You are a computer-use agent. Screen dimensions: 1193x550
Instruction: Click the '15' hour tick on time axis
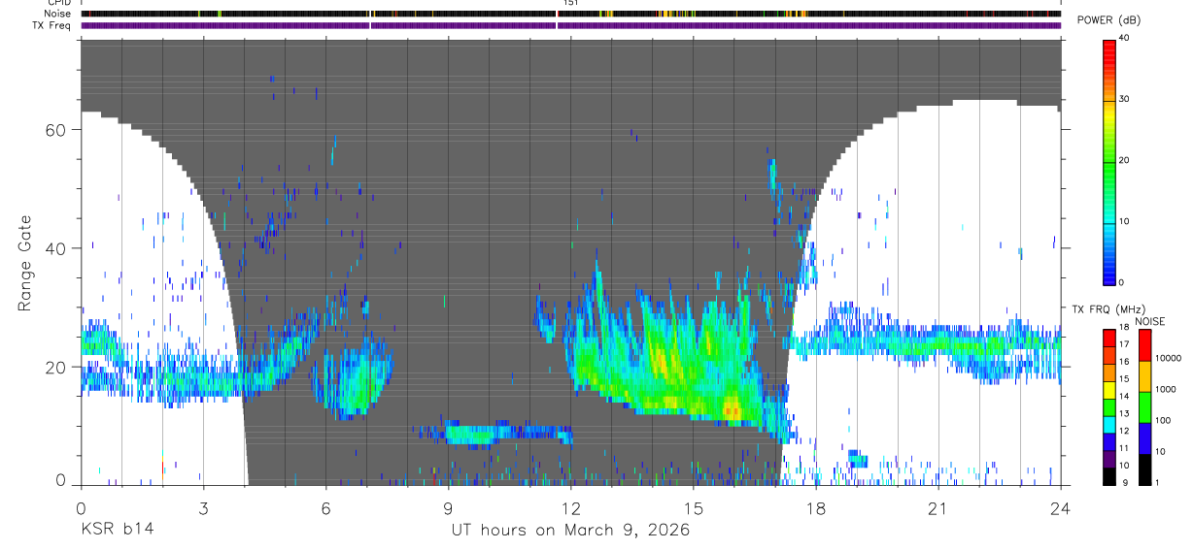tap(694, 508)
